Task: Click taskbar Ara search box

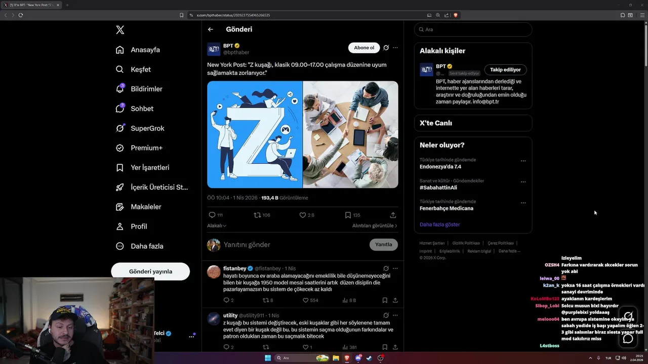Action: (x=303, y=358)
